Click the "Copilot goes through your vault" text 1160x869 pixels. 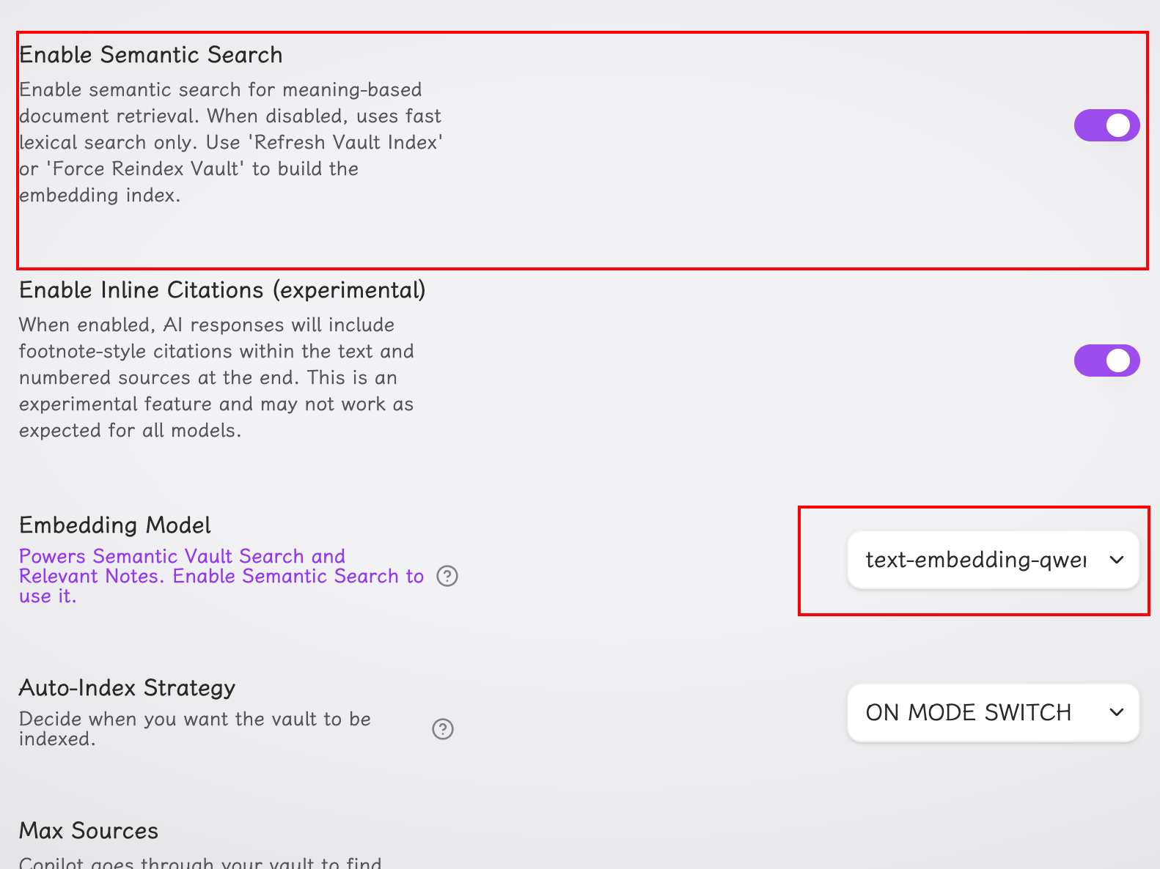pos(200,863)
